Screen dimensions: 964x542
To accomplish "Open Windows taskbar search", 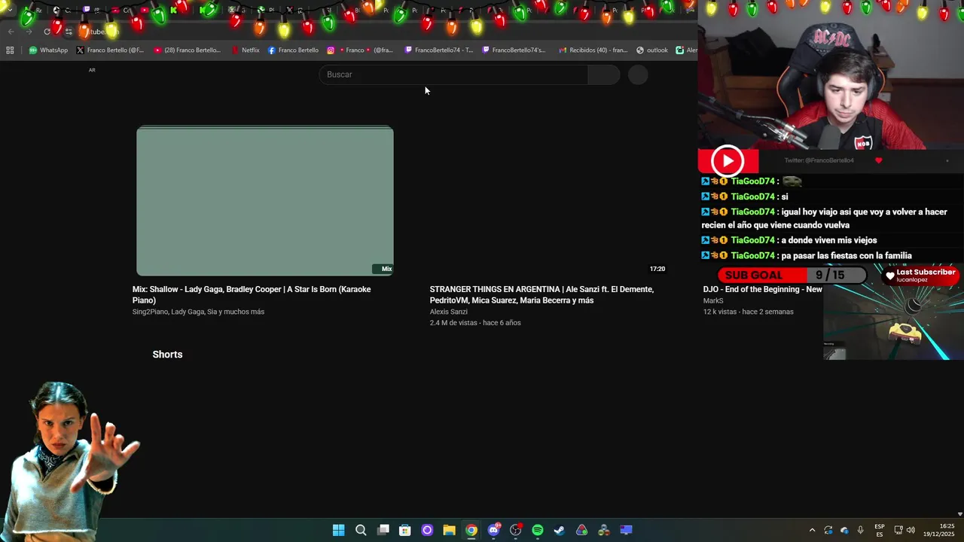I will 361,530.
